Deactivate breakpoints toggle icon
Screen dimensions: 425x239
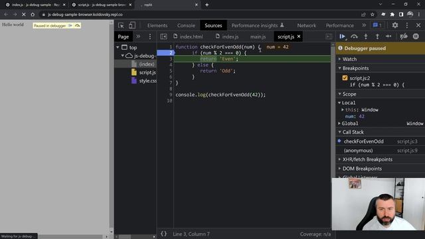tap(404, 37)
